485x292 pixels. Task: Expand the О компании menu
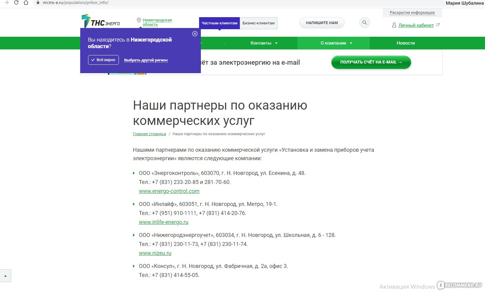tap(334, 43)
